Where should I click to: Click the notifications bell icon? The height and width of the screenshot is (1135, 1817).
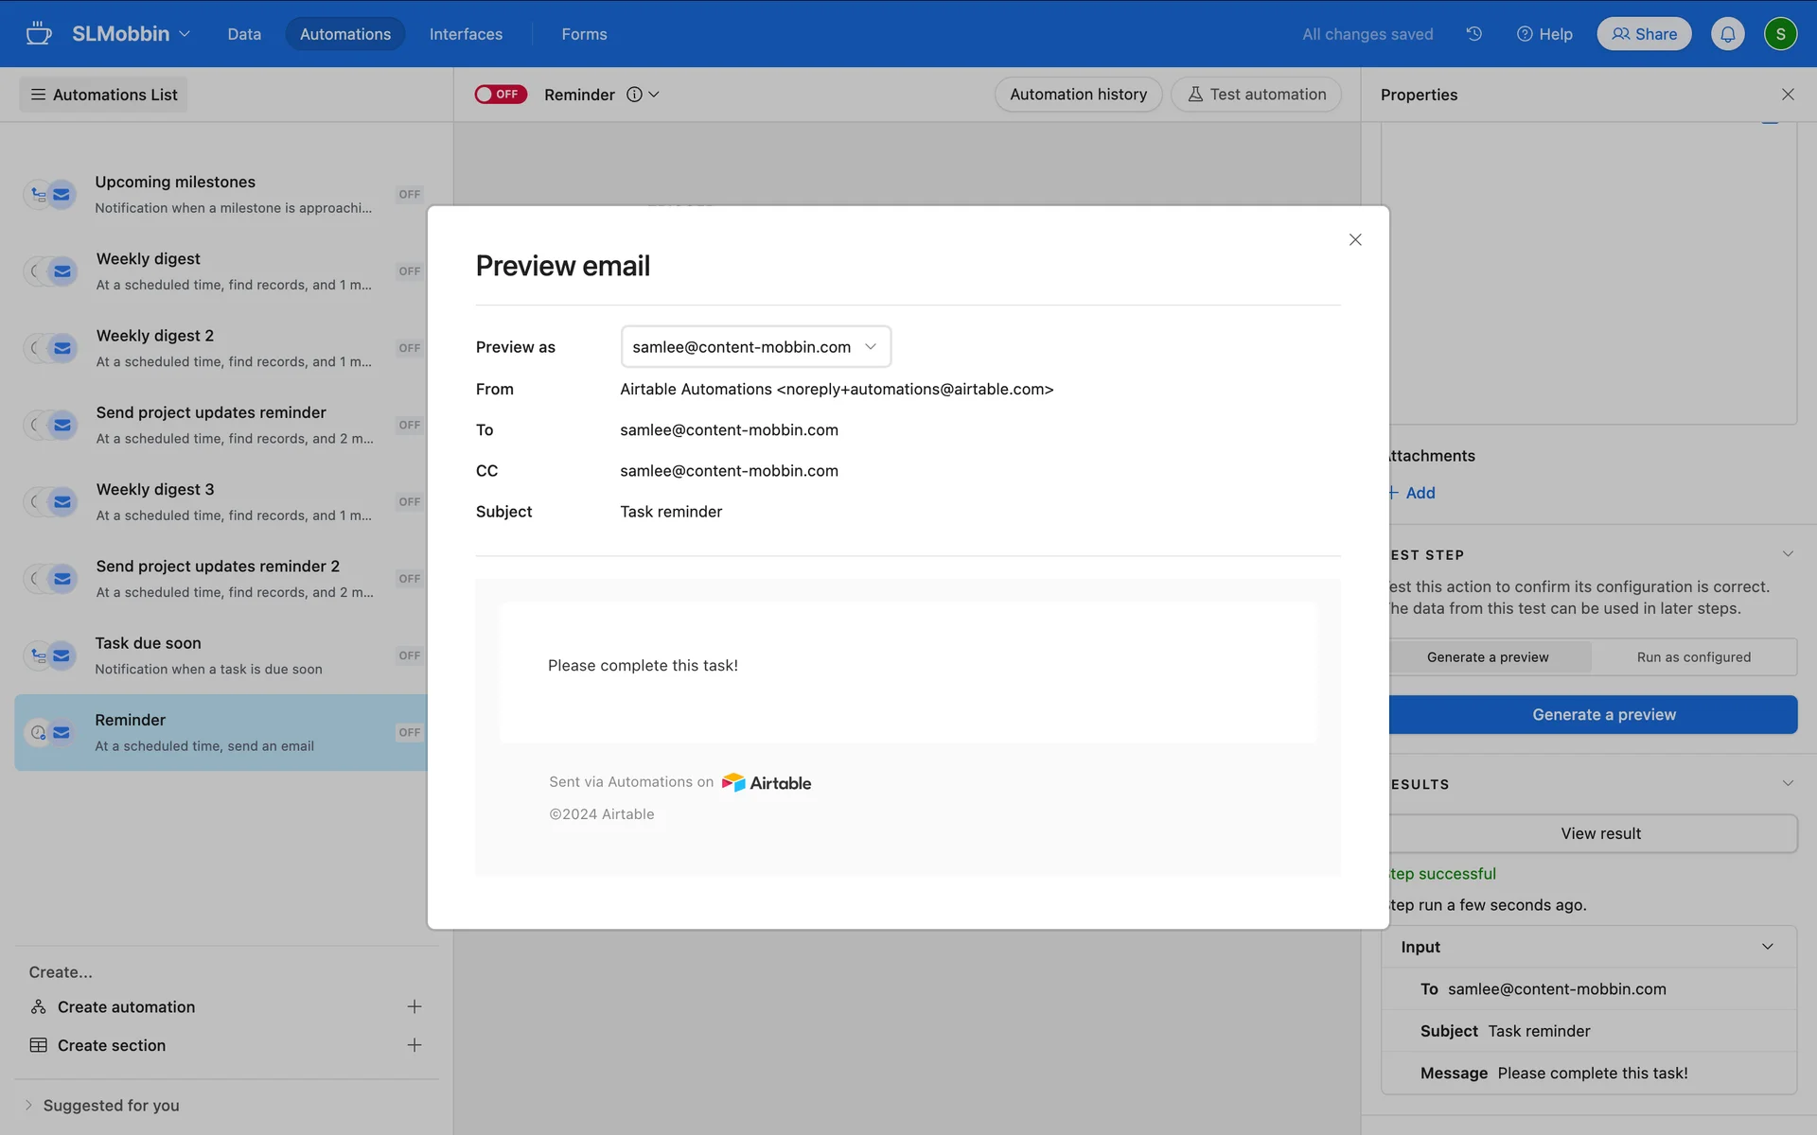point(1727,34)
